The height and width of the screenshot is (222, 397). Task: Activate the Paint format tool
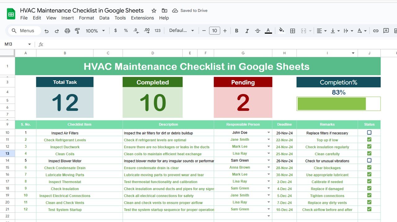[78, 31]
